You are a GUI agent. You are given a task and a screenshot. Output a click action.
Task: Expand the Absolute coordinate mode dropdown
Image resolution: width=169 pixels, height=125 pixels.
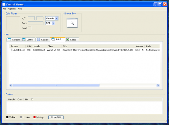[57, 18]
